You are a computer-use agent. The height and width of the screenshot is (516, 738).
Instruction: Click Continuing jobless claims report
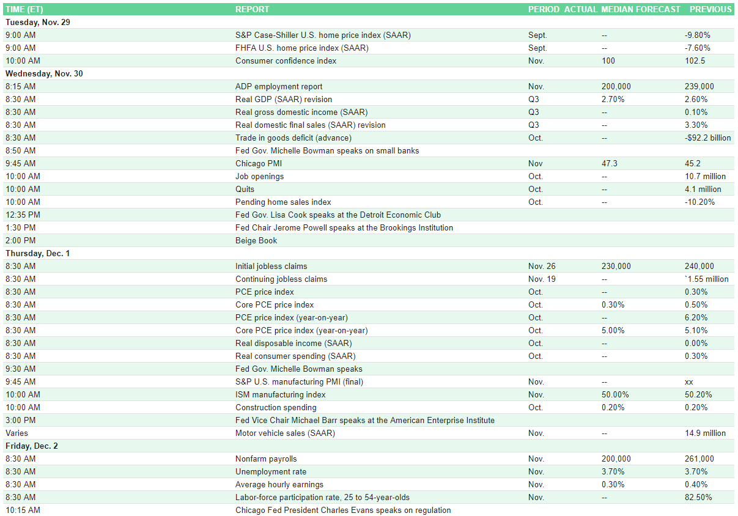pos(281,279)
